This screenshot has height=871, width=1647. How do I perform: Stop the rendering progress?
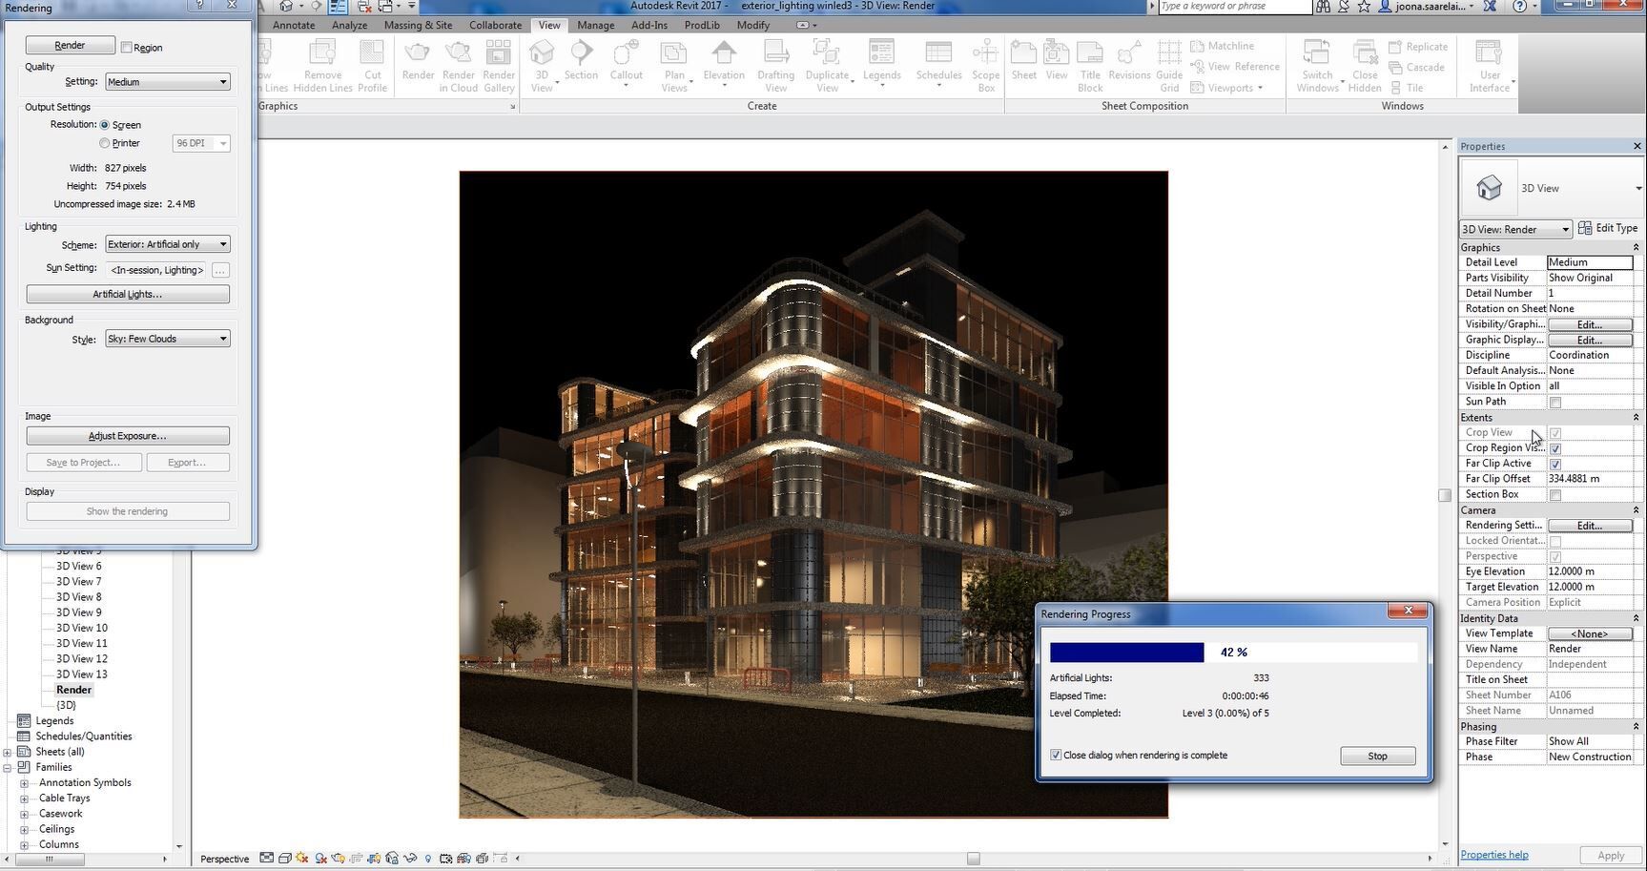(x=1376, y=755)
